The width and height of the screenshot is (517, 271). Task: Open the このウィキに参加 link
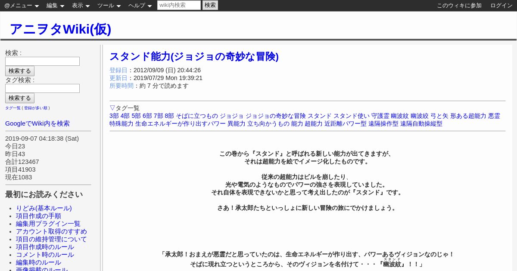[x=459, y=6]
